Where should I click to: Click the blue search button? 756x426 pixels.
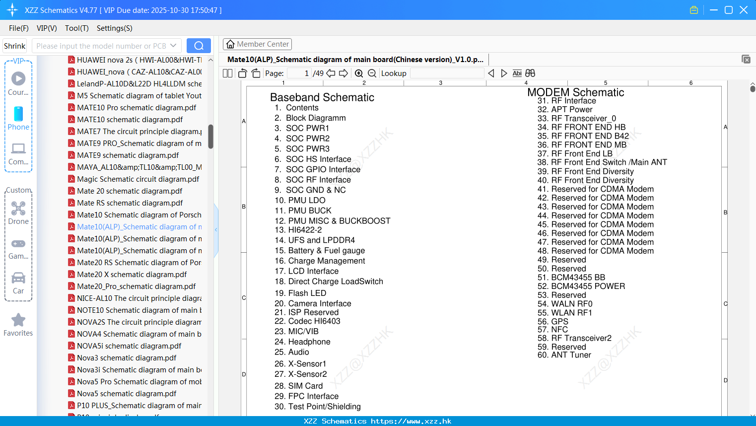(x=199, y=46)
